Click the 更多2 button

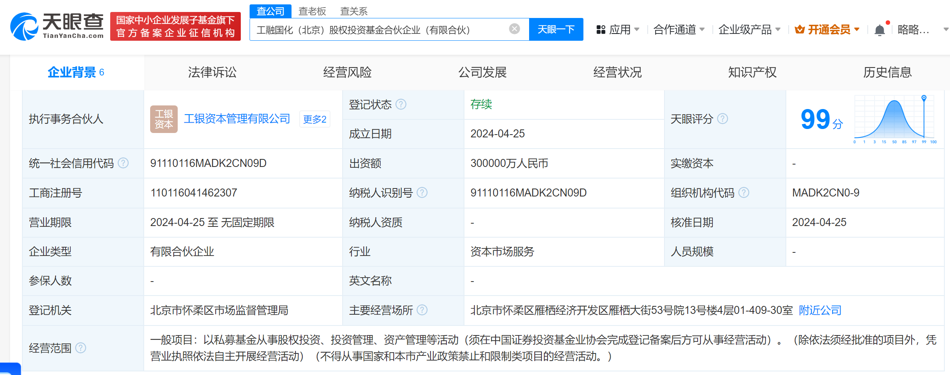315,119
